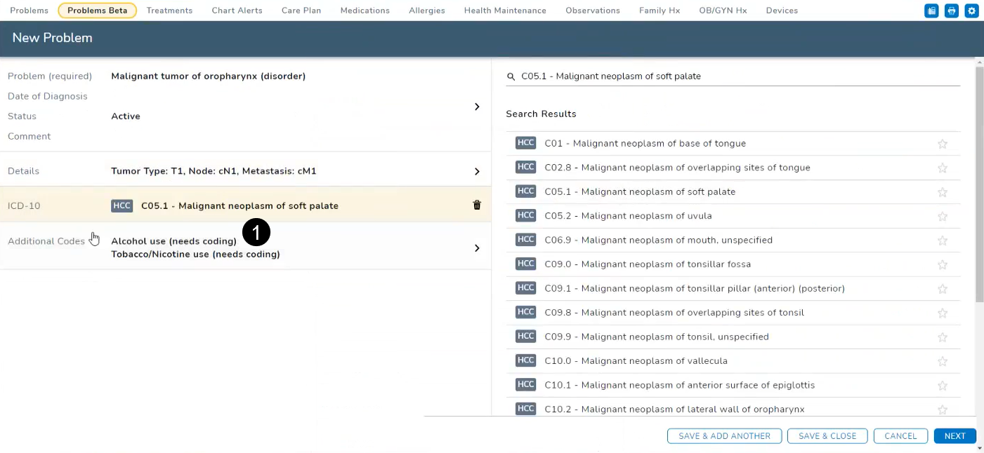Favorite C01 base of tongue with star
The image size is (984, 453).
[x=943, y=144]
